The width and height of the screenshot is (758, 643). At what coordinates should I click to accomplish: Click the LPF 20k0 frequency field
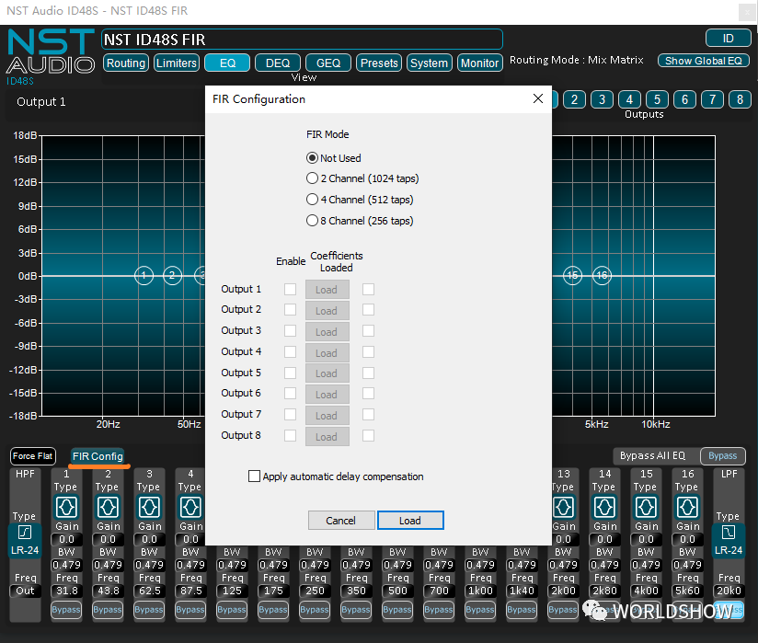729,591
